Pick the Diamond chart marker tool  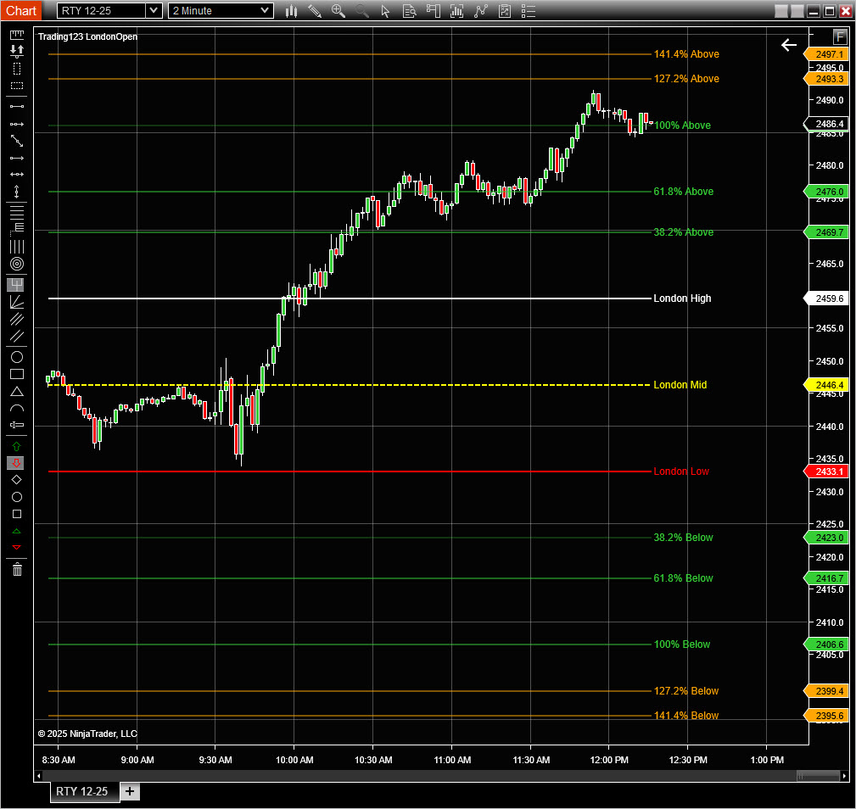[x=16, y=480]
